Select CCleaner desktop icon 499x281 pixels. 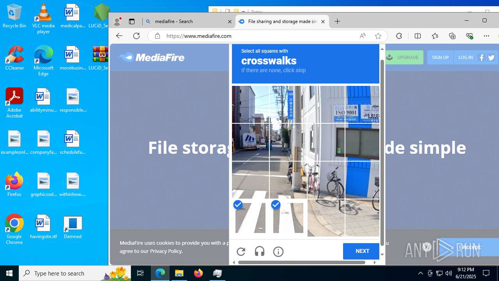(14, 58)
